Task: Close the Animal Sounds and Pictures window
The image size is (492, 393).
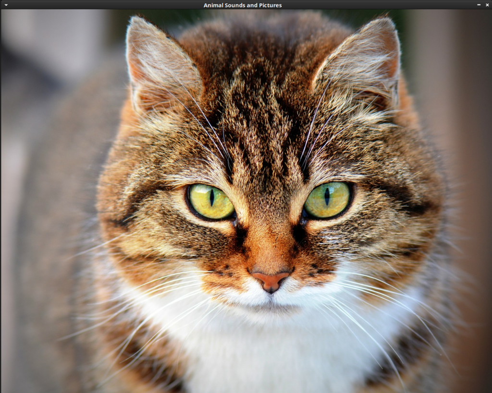Action: tap(487, 5)
